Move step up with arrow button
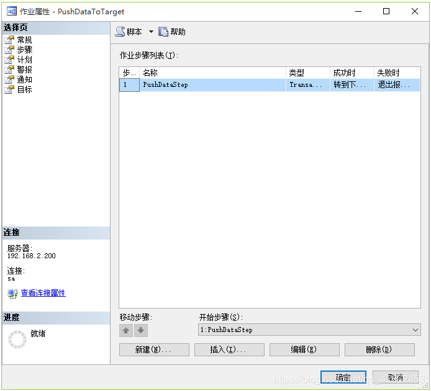 (x=126, y=330)
